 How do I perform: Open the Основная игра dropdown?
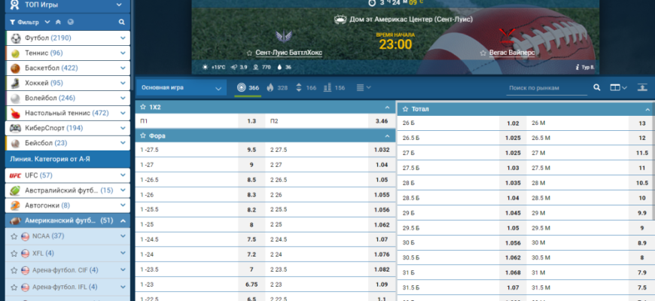pos(182,88)
